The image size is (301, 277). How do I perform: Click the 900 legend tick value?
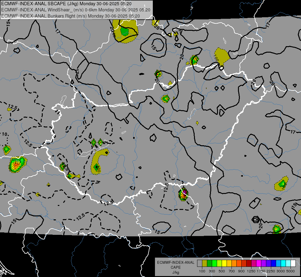pos(241,271)
